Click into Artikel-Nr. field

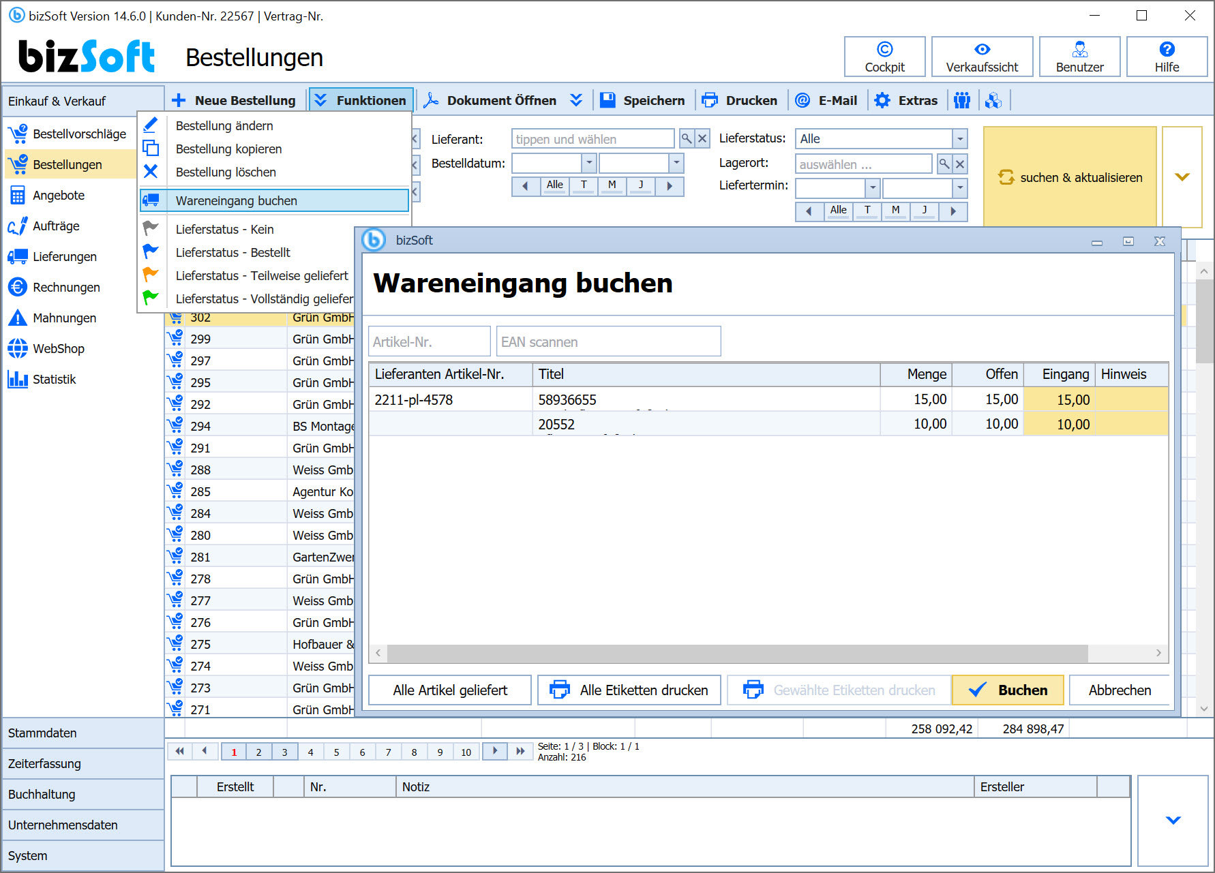tap(430, 341)
